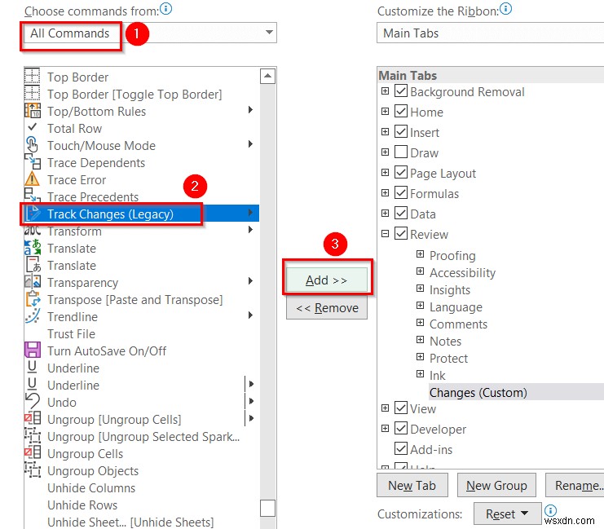Expand the Home tab tree node

[385, 112]
